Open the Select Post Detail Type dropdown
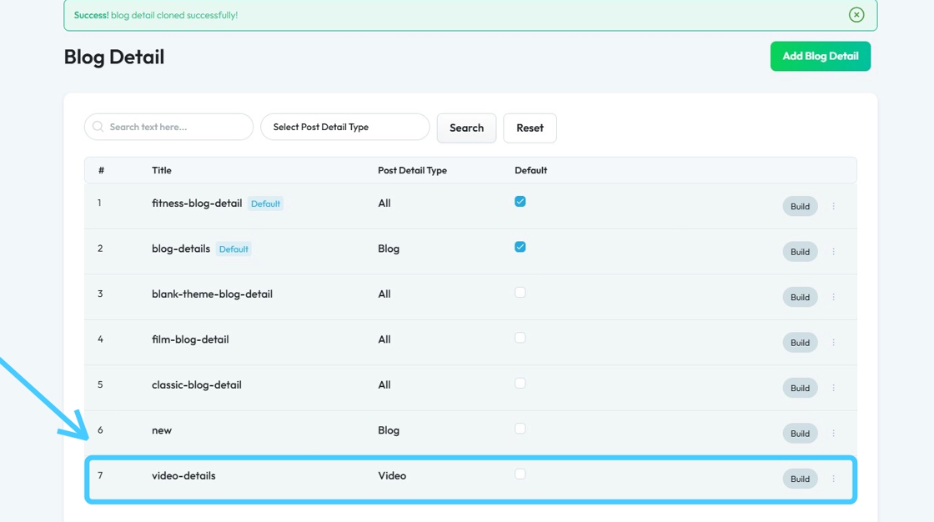 point(344,128)
